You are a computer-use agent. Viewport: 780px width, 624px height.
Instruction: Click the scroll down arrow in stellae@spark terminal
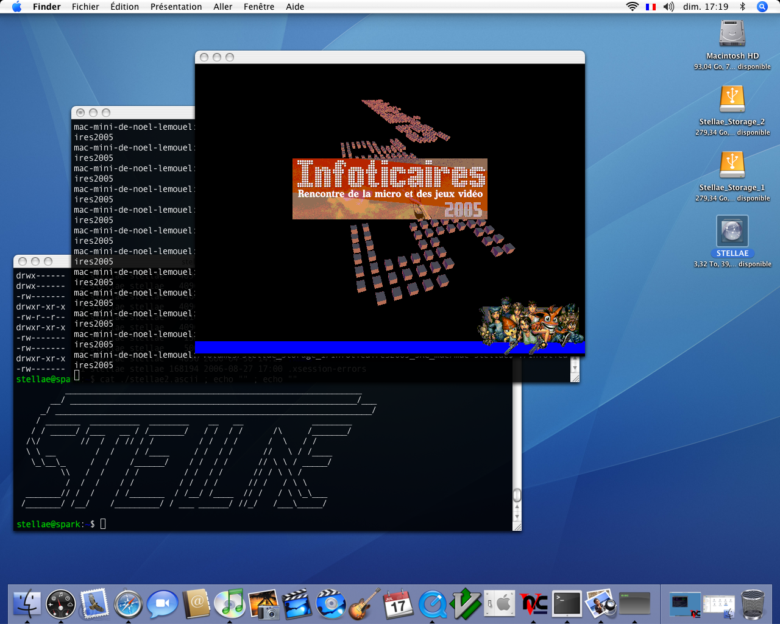[x=517, y=517]
